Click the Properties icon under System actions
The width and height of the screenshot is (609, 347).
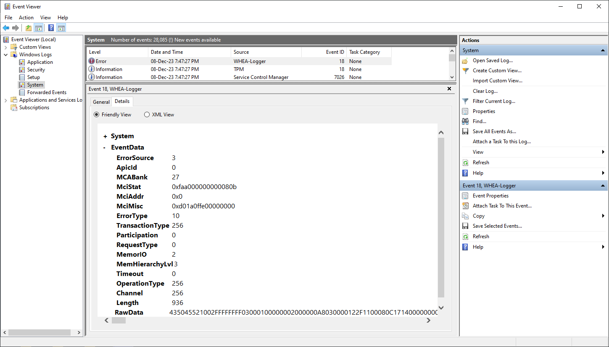[465, 111]
